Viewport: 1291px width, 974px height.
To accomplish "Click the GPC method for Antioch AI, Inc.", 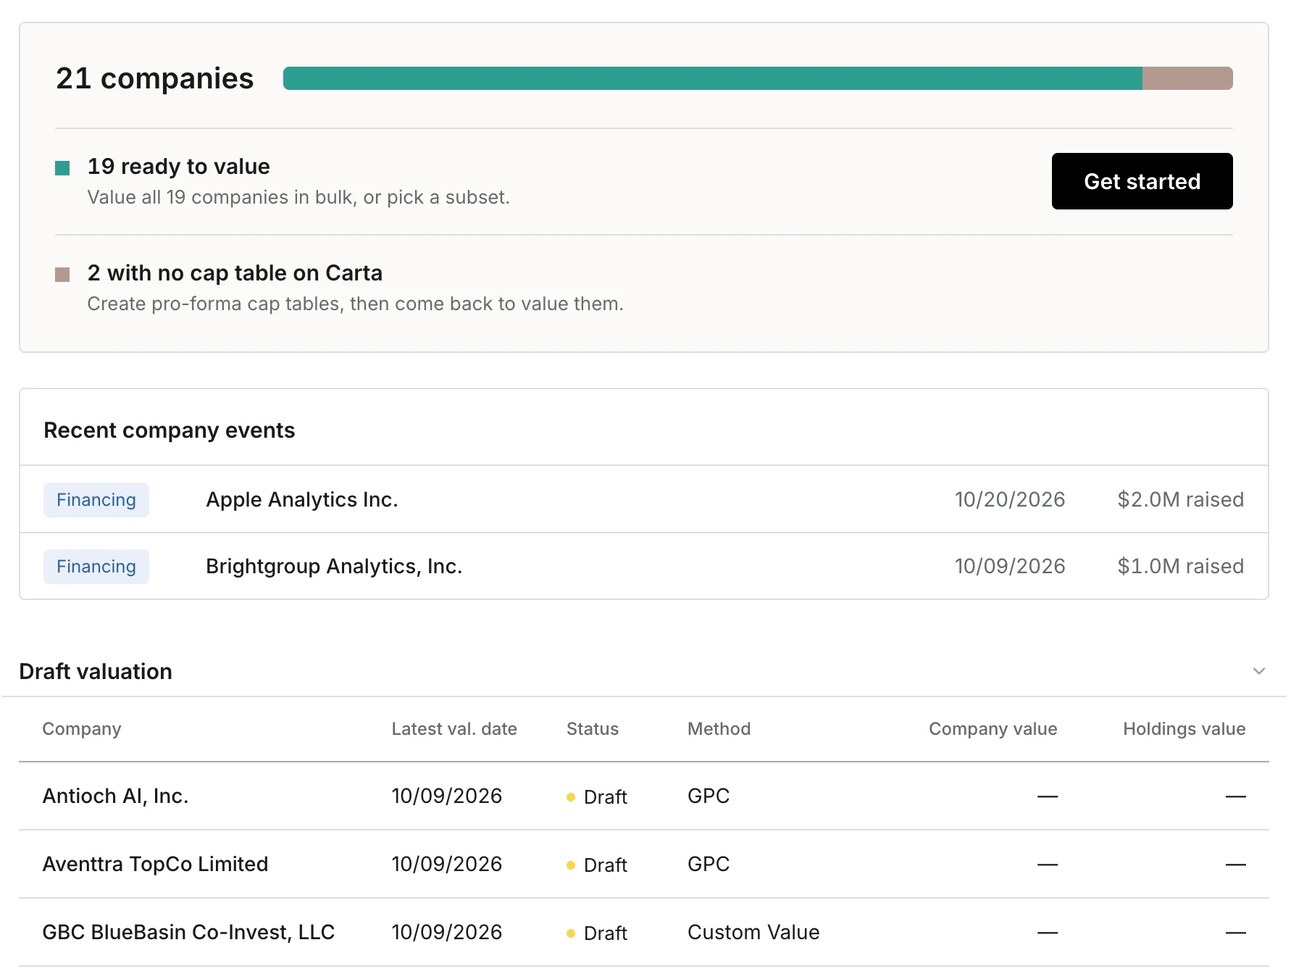I will (709, 796).
